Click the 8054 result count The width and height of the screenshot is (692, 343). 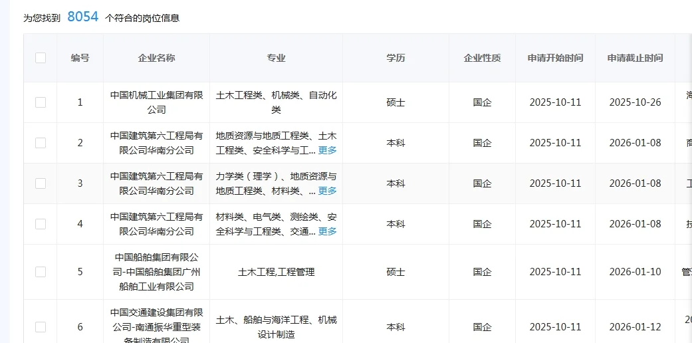point(83,17)
